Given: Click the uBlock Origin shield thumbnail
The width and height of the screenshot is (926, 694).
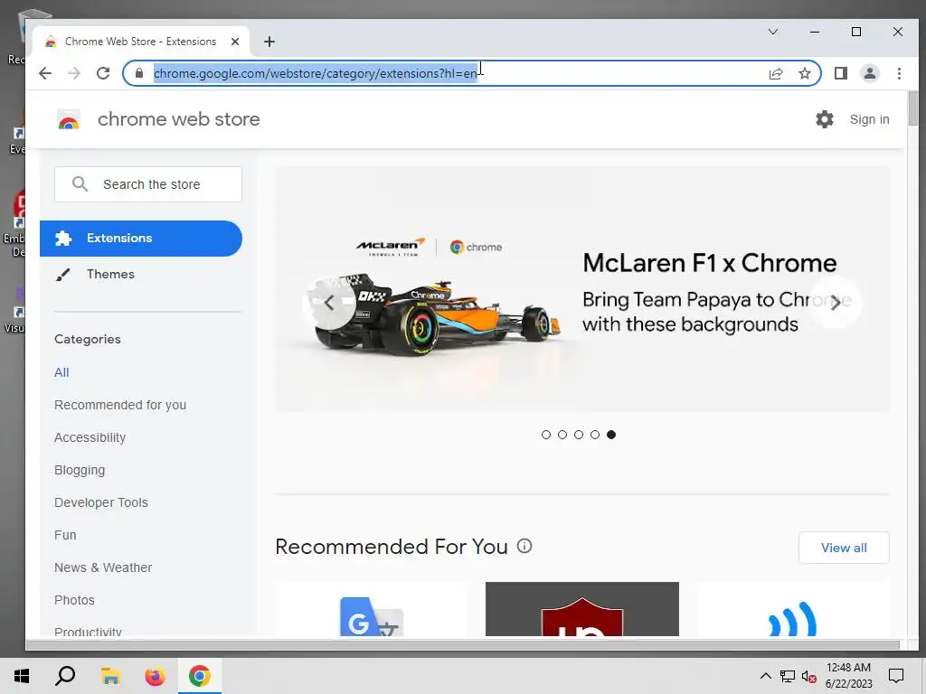Looking at the screenshot, I should point(582,610).
